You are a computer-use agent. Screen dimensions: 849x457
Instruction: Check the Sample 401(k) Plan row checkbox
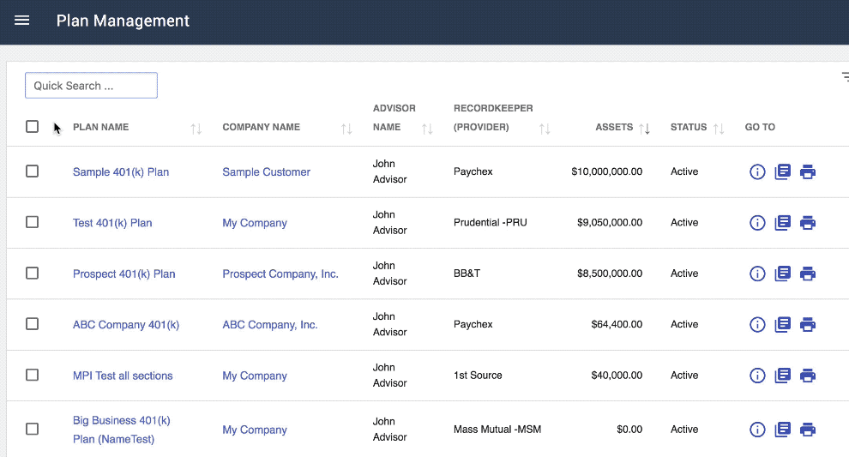(32, 171)
